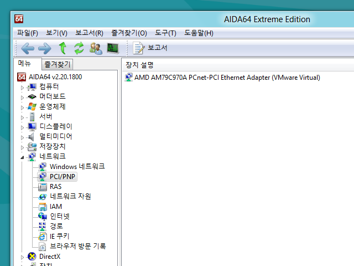Go up one level with green arrow

tap(63, 48)
